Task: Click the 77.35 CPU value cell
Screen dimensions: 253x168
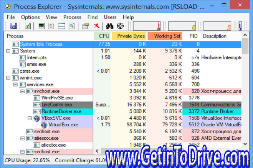Action: [x=104, y=44]
